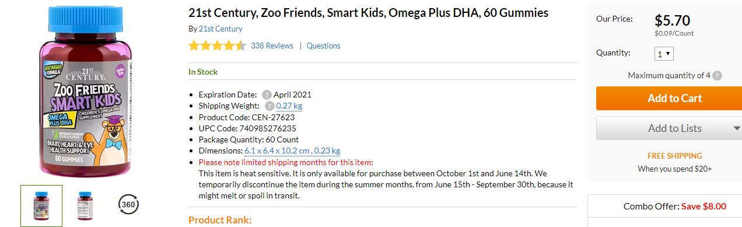Click the Maximum quantity help icon
The height and width of the screenshot is (227, 742).
pos(717,75)
